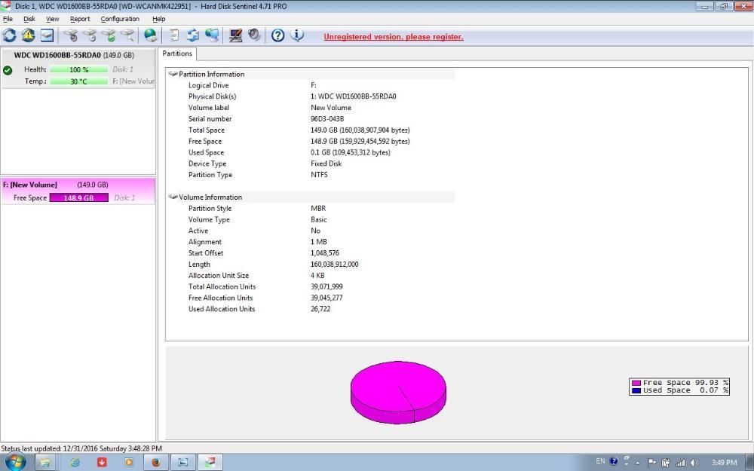The image size is (754, 471).
Task: Click the taskbar clock showing 3:49 PM
Action: [724, 463]
